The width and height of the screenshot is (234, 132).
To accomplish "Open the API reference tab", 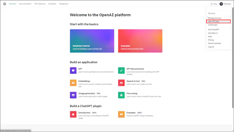I will click(x=40, y=4).
